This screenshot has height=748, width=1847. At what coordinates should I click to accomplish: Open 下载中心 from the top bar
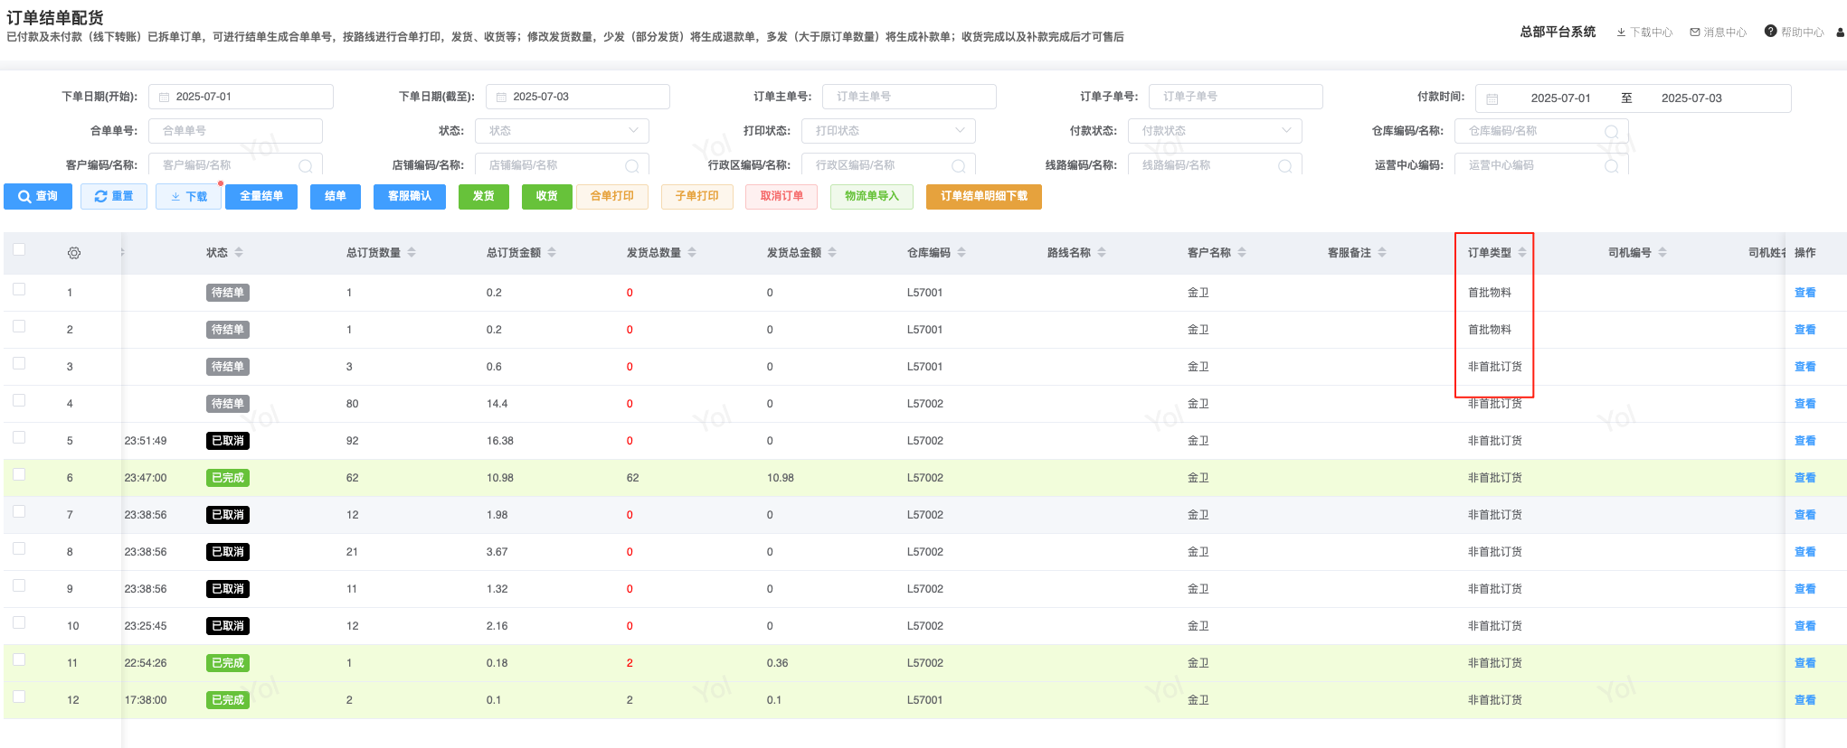[1644, 33]
